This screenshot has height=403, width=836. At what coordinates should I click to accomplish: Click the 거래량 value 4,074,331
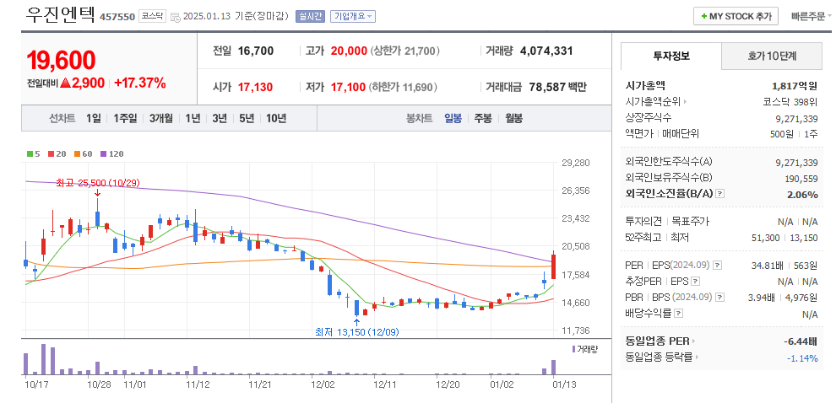click(x=546, y=51)
